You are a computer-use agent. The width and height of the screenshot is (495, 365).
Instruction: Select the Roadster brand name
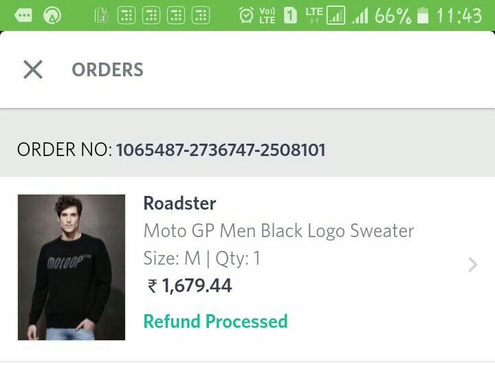(179, 203)
